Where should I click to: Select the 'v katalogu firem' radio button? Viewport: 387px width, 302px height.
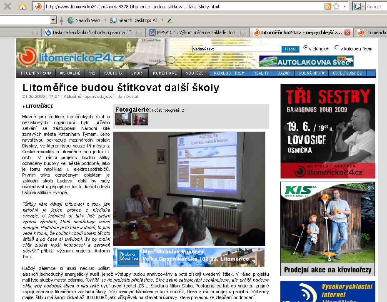pos(337,47)
